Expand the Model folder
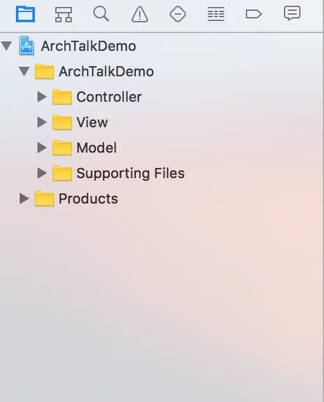This screenshot has width=324, height=402. click(42, 148)
